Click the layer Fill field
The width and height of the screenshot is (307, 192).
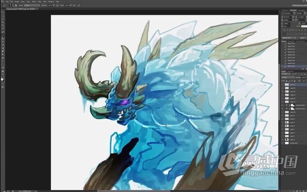point(304,81)
